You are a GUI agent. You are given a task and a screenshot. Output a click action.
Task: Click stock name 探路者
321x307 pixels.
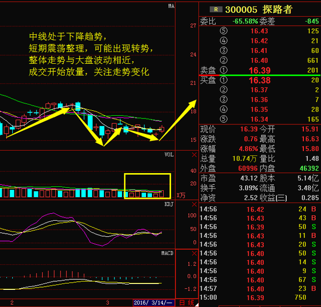[x=278, y=10]
